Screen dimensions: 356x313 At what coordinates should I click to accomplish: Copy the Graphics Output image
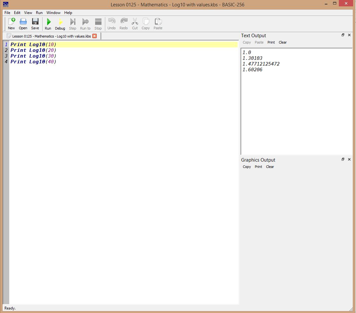tap(247, 167)
